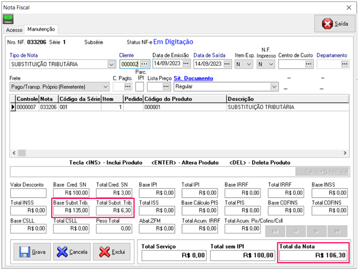Toggle the Parc. IPI checkbox
Viewport: 359px width, 270px height.
(x=139, y=86)
